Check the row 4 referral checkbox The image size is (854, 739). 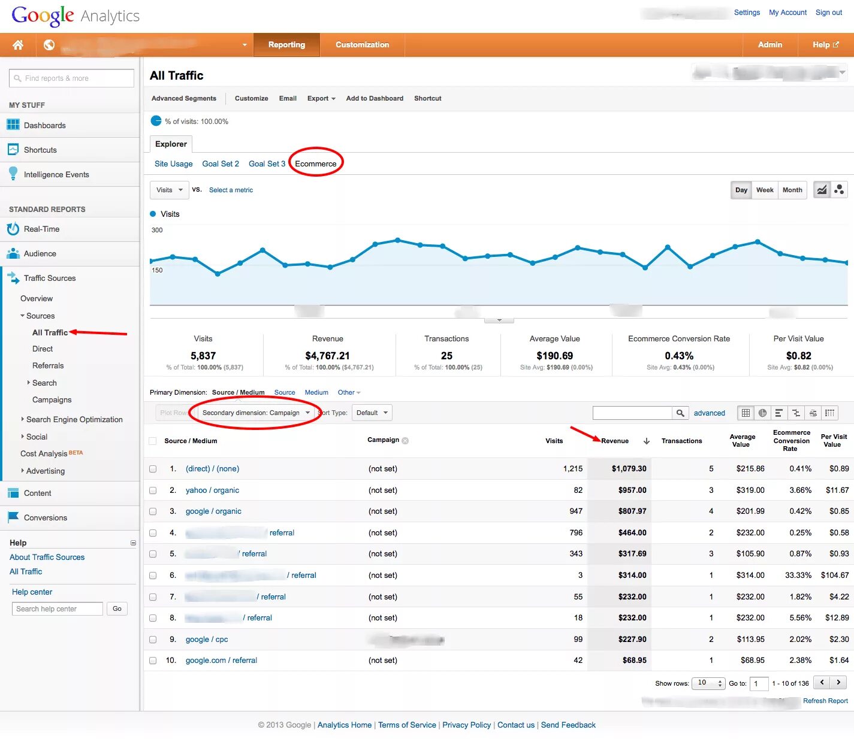pos(153,533)
